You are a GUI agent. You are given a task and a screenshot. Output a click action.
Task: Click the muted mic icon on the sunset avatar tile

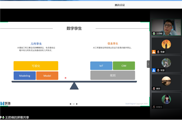point(154,89)
